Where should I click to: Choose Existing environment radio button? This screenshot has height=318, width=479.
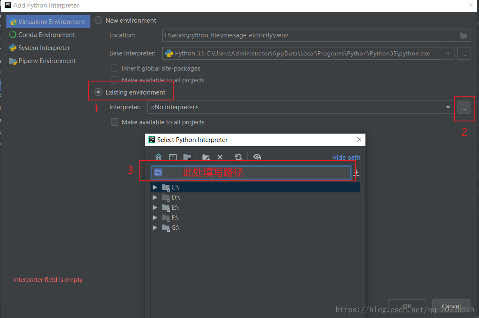click(x=98, y=92)
